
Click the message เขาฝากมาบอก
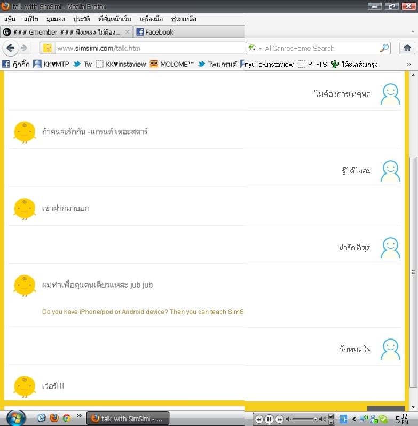click(66, 208)
